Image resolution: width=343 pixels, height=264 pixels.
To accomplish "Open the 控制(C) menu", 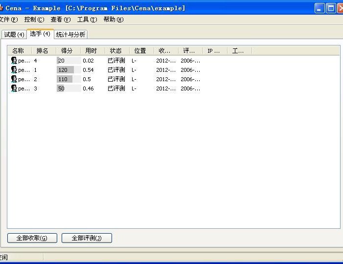I will click(34, 20).
